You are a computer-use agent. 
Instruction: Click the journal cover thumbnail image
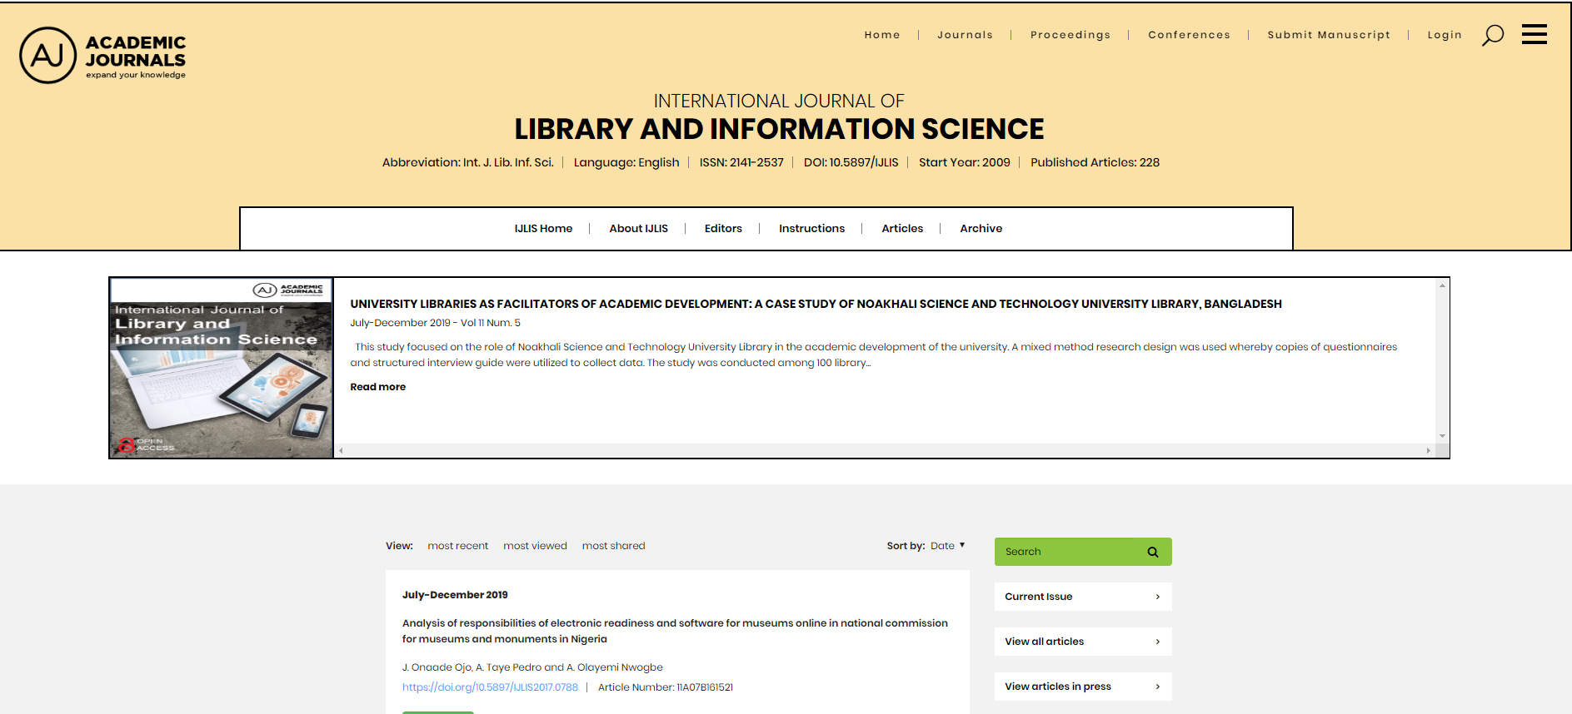(x=222, y=368)
